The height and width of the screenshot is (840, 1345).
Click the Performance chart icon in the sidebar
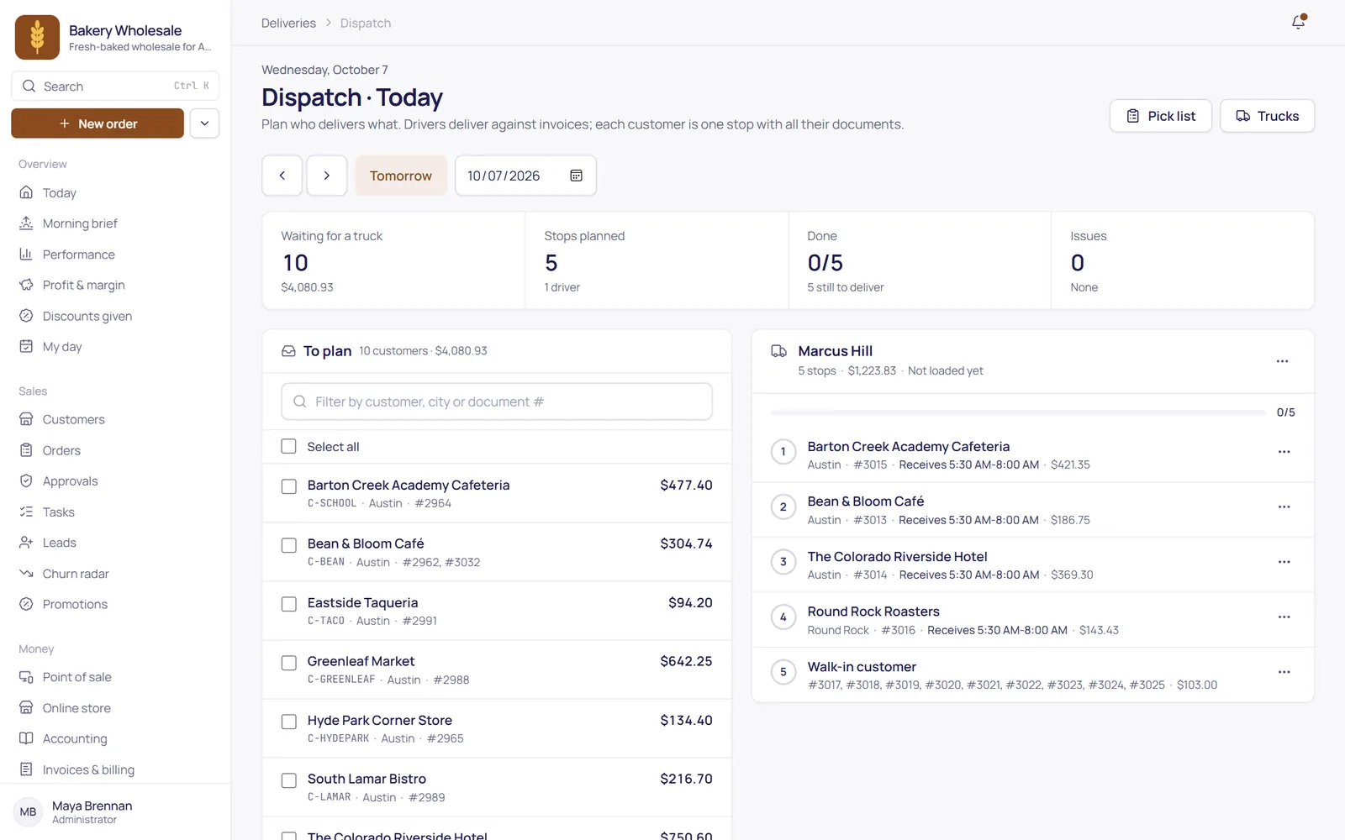click(26, 255)
